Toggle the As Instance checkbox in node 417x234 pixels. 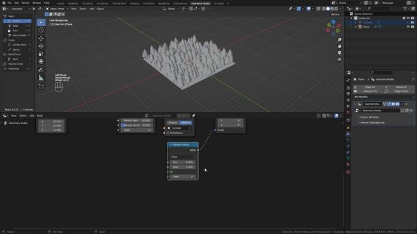click(168, 133)
